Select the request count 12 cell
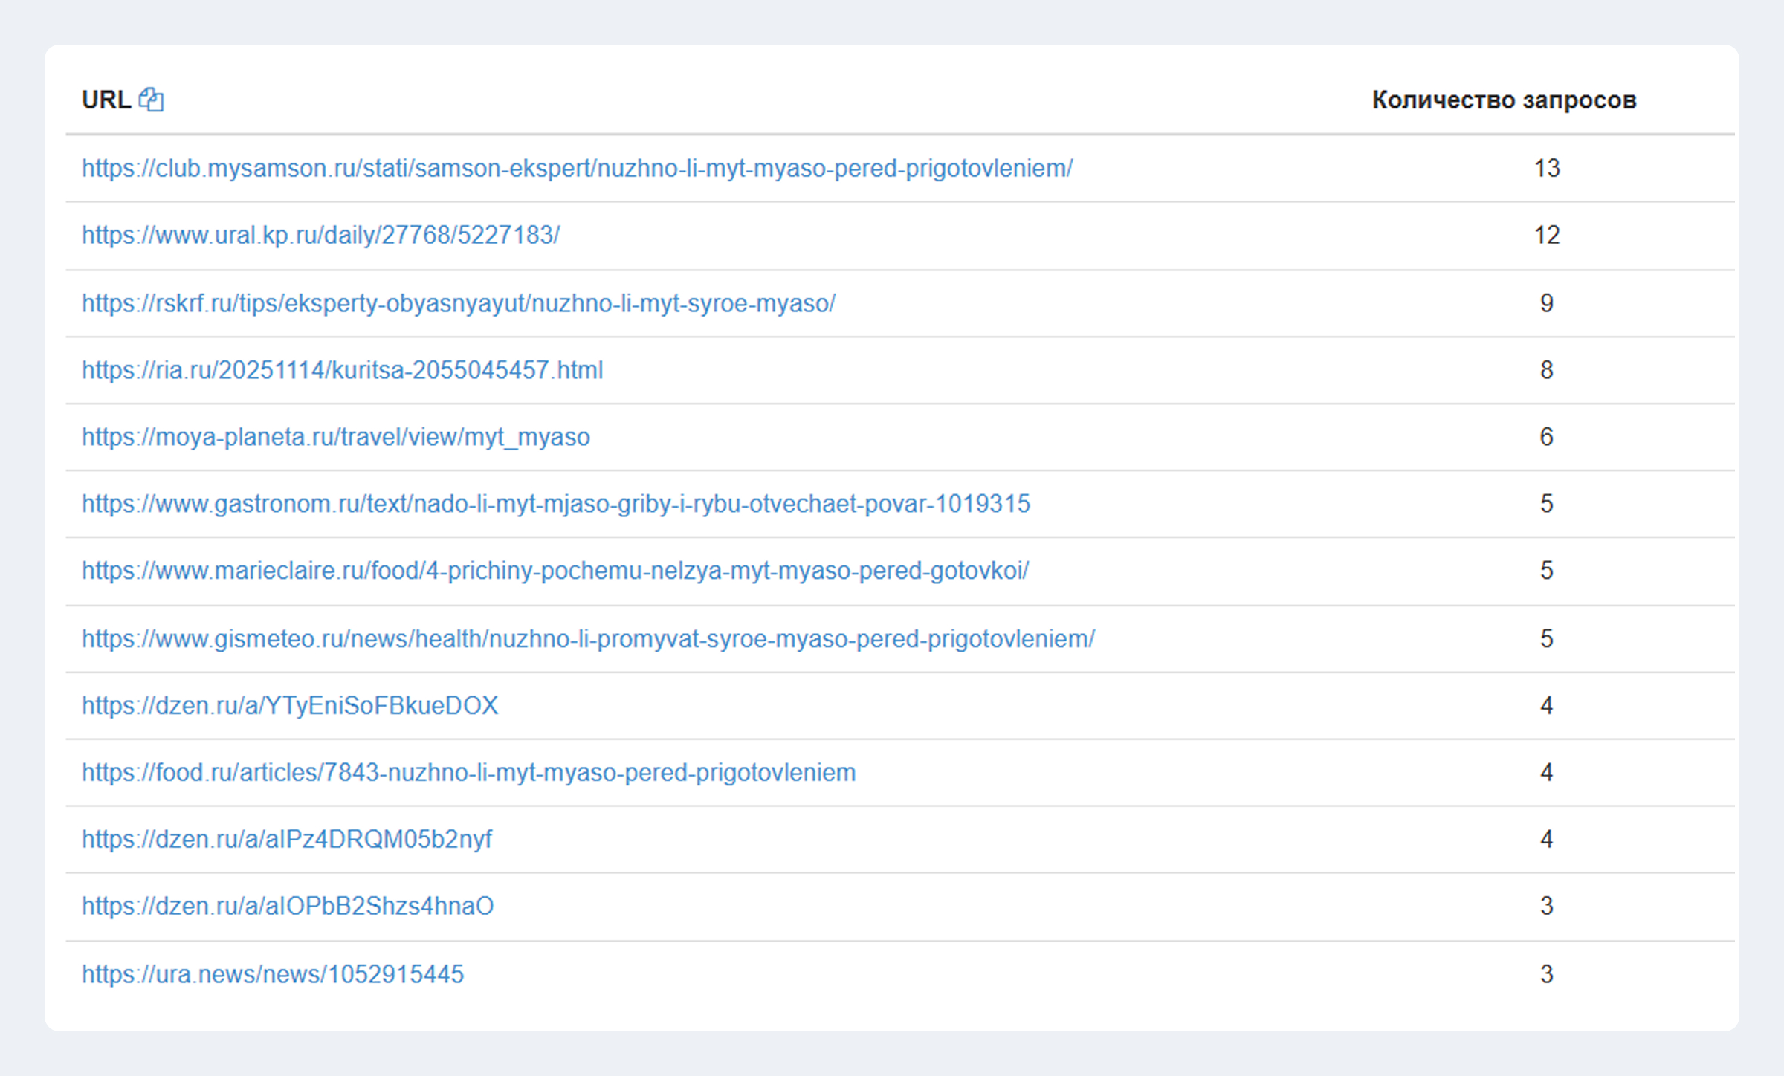 click(1547, 236)
